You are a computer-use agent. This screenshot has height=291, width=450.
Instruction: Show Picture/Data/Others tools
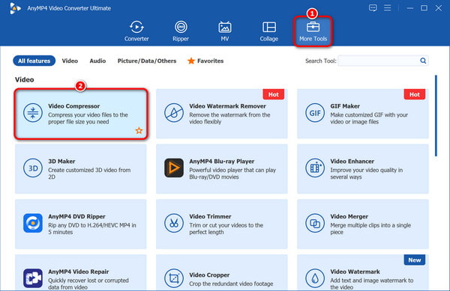147,61
